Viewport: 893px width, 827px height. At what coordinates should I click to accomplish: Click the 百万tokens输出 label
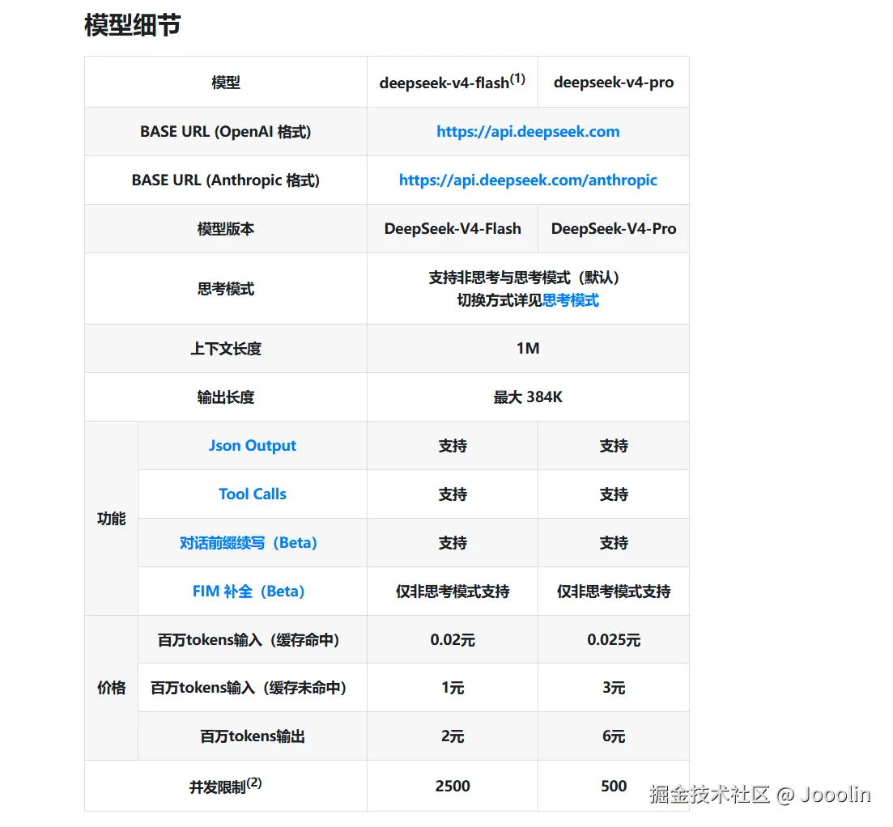(253, 736)
